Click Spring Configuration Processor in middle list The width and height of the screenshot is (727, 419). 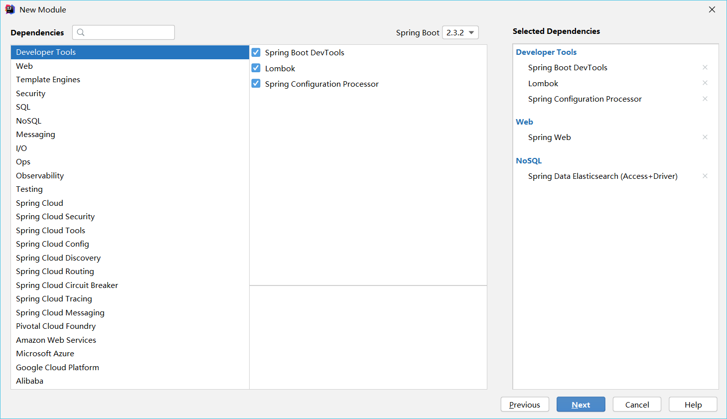(x=322, y=84)
